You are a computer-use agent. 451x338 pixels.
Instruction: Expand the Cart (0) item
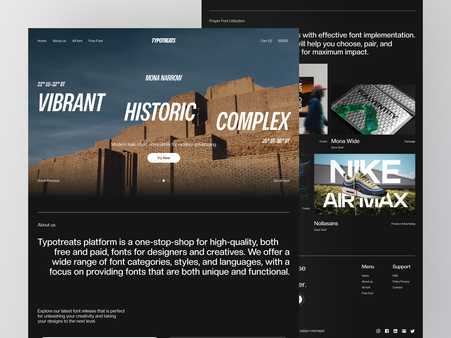(x=266, y=41)
